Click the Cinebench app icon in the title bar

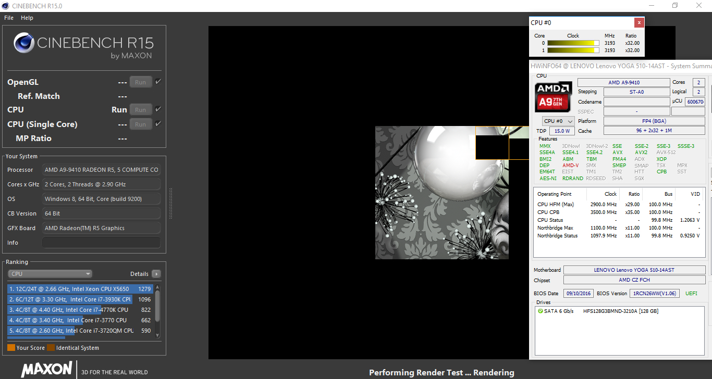(x=5, y=6)
